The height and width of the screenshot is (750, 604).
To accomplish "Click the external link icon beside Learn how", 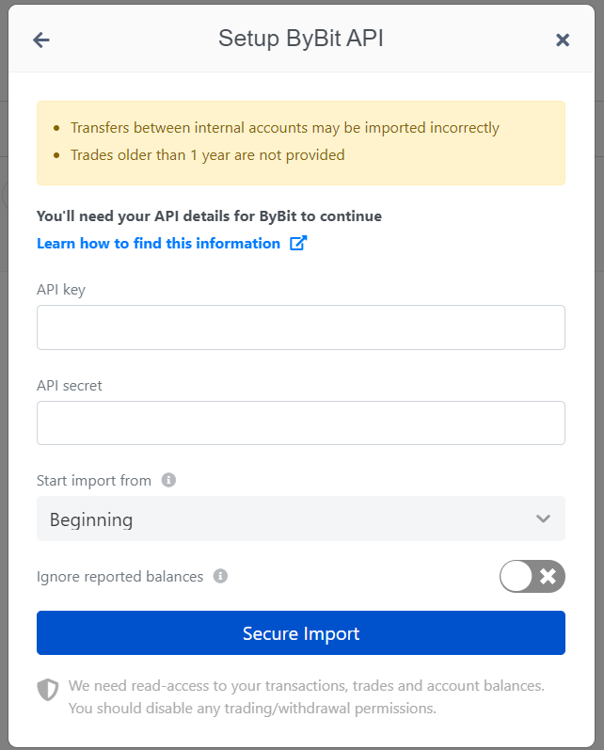I will pyautogui.click(x=298, y=244).
